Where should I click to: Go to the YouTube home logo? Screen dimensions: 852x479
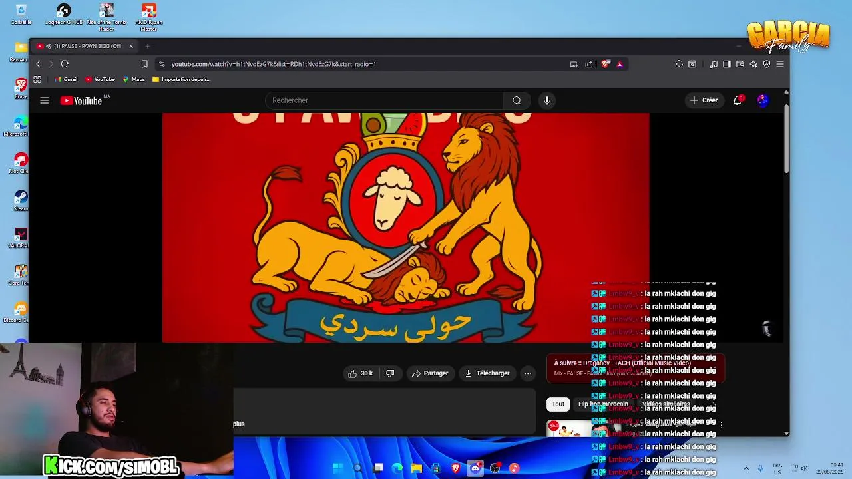click(x=81, y=100)
